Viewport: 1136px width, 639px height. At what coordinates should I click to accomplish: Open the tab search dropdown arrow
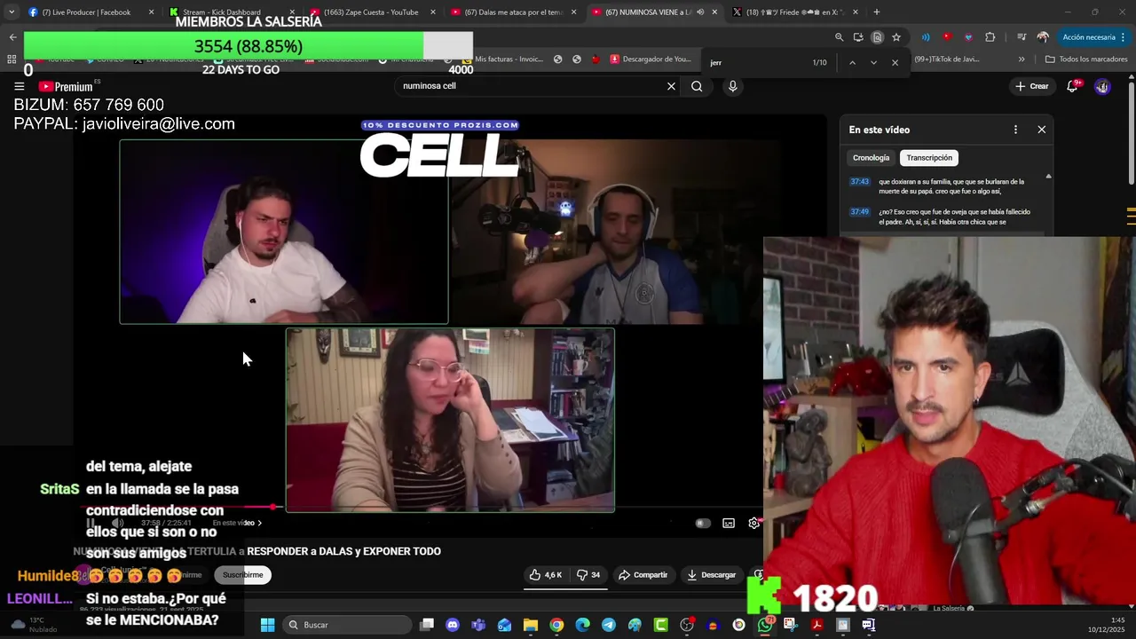pos(11,12)
